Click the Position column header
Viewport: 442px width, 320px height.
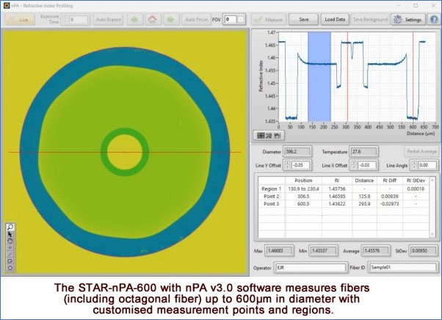point(303,181)
